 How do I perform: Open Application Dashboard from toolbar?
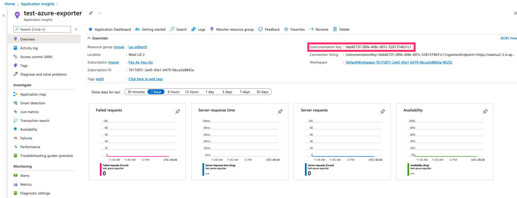coord(109,29)
